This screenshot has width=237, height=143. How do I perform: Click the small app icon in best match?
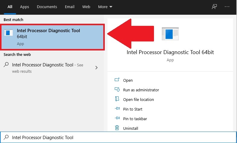pyautogui.click(x=8, y=33)
